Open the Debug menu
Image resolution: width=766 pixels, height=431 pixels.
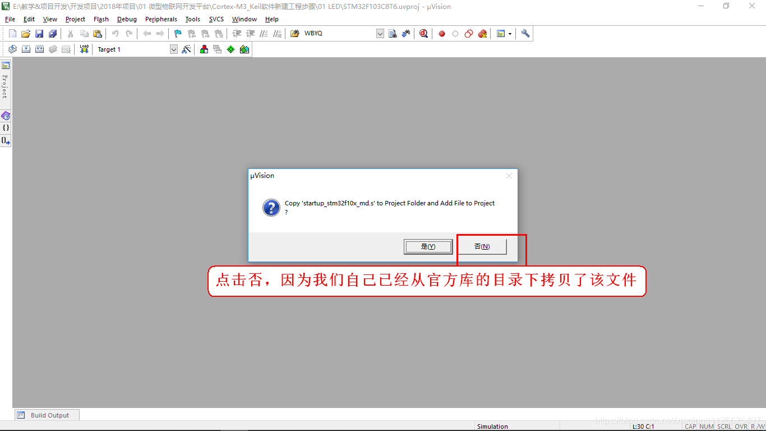click(x=127, y=19)
